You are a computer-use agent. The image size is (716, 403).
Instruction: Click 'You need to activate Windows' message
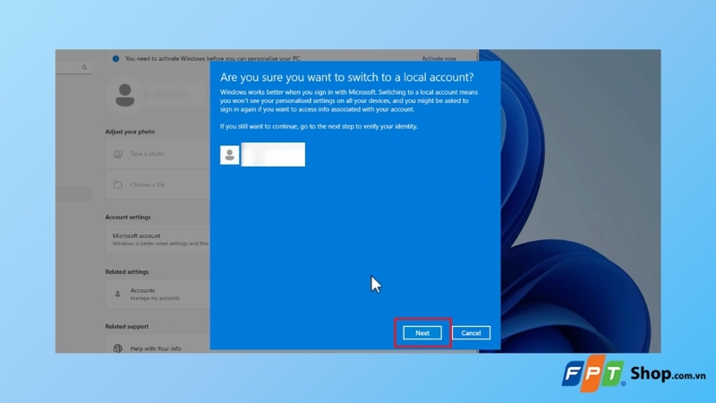pos(213,58)
